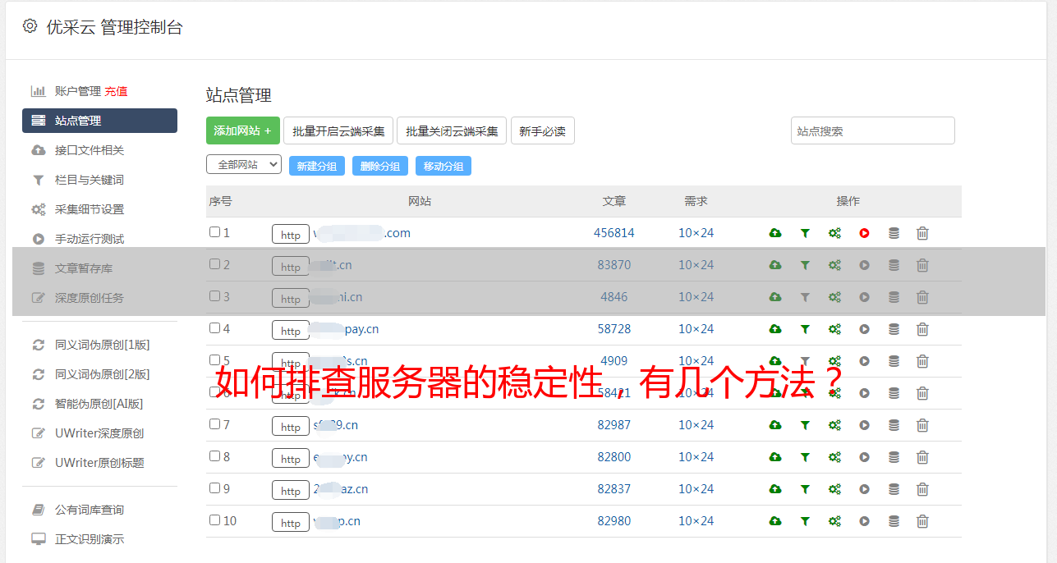Click the 删除分组 button

coord(380,166)
